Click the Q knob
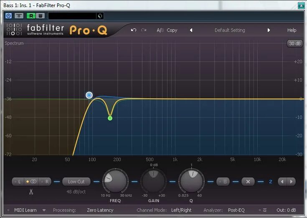Viewport: 307px width, 218px height. (x=191, y=181)
